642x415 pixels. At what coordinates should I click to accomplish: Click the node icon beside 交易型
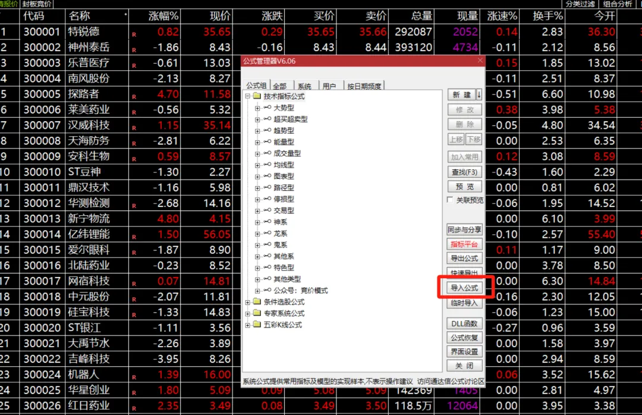(267, 210)
